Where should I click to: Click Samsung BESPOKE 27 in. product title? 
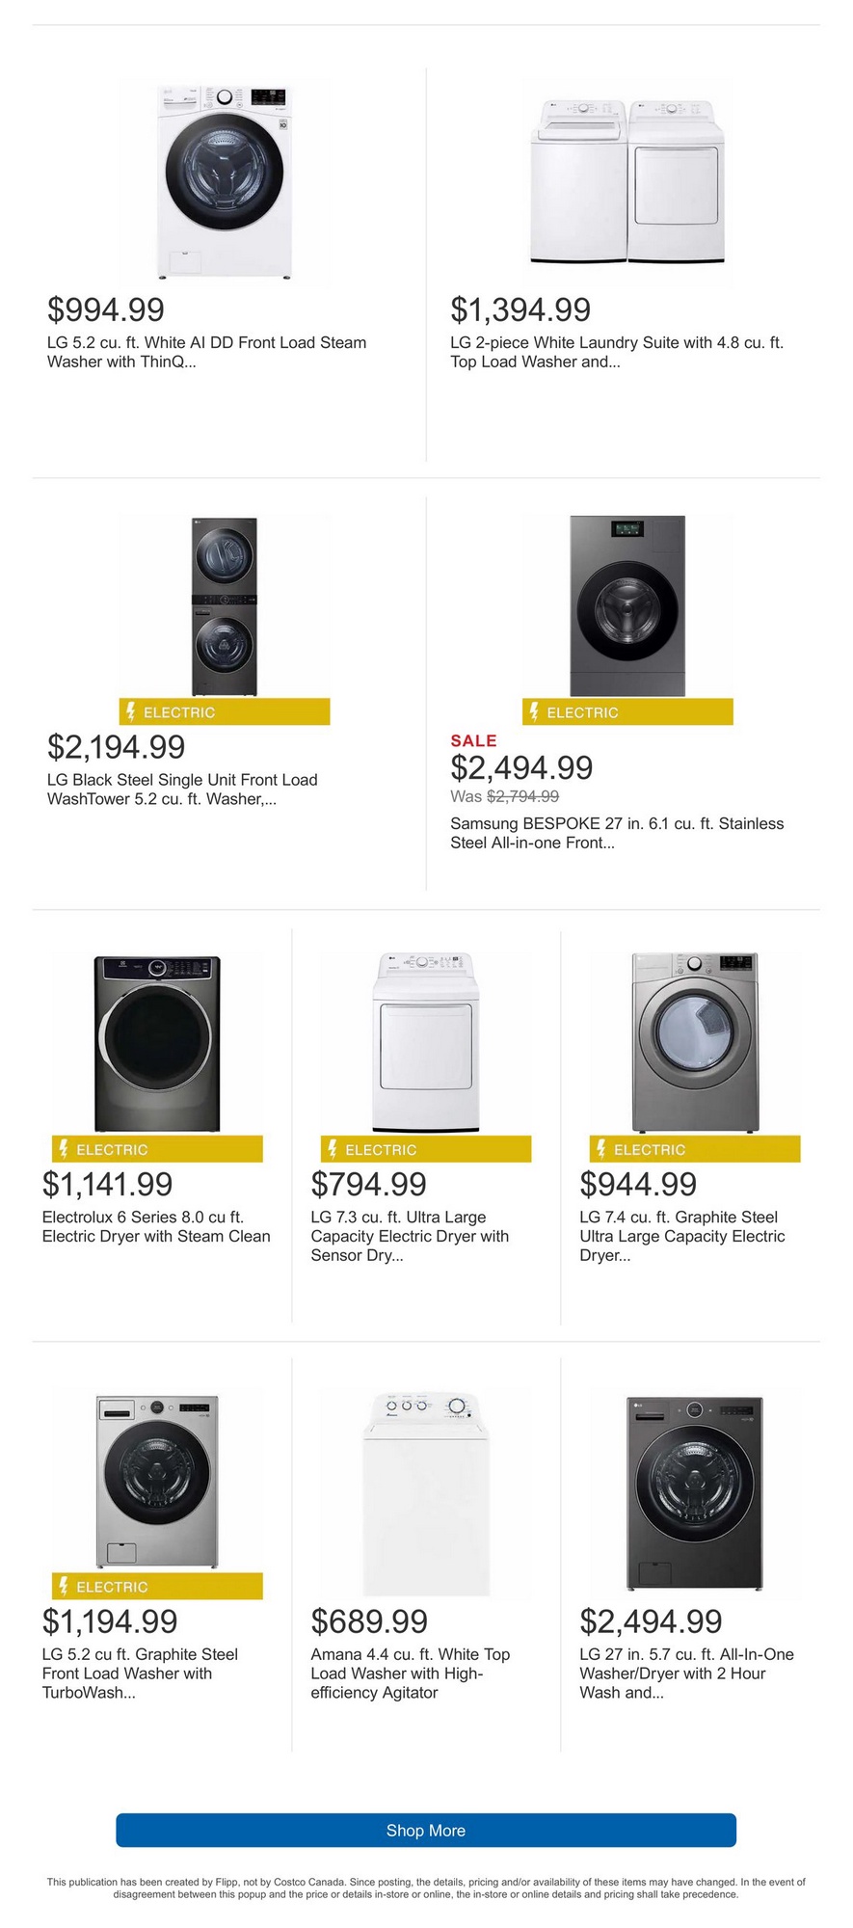617,833
